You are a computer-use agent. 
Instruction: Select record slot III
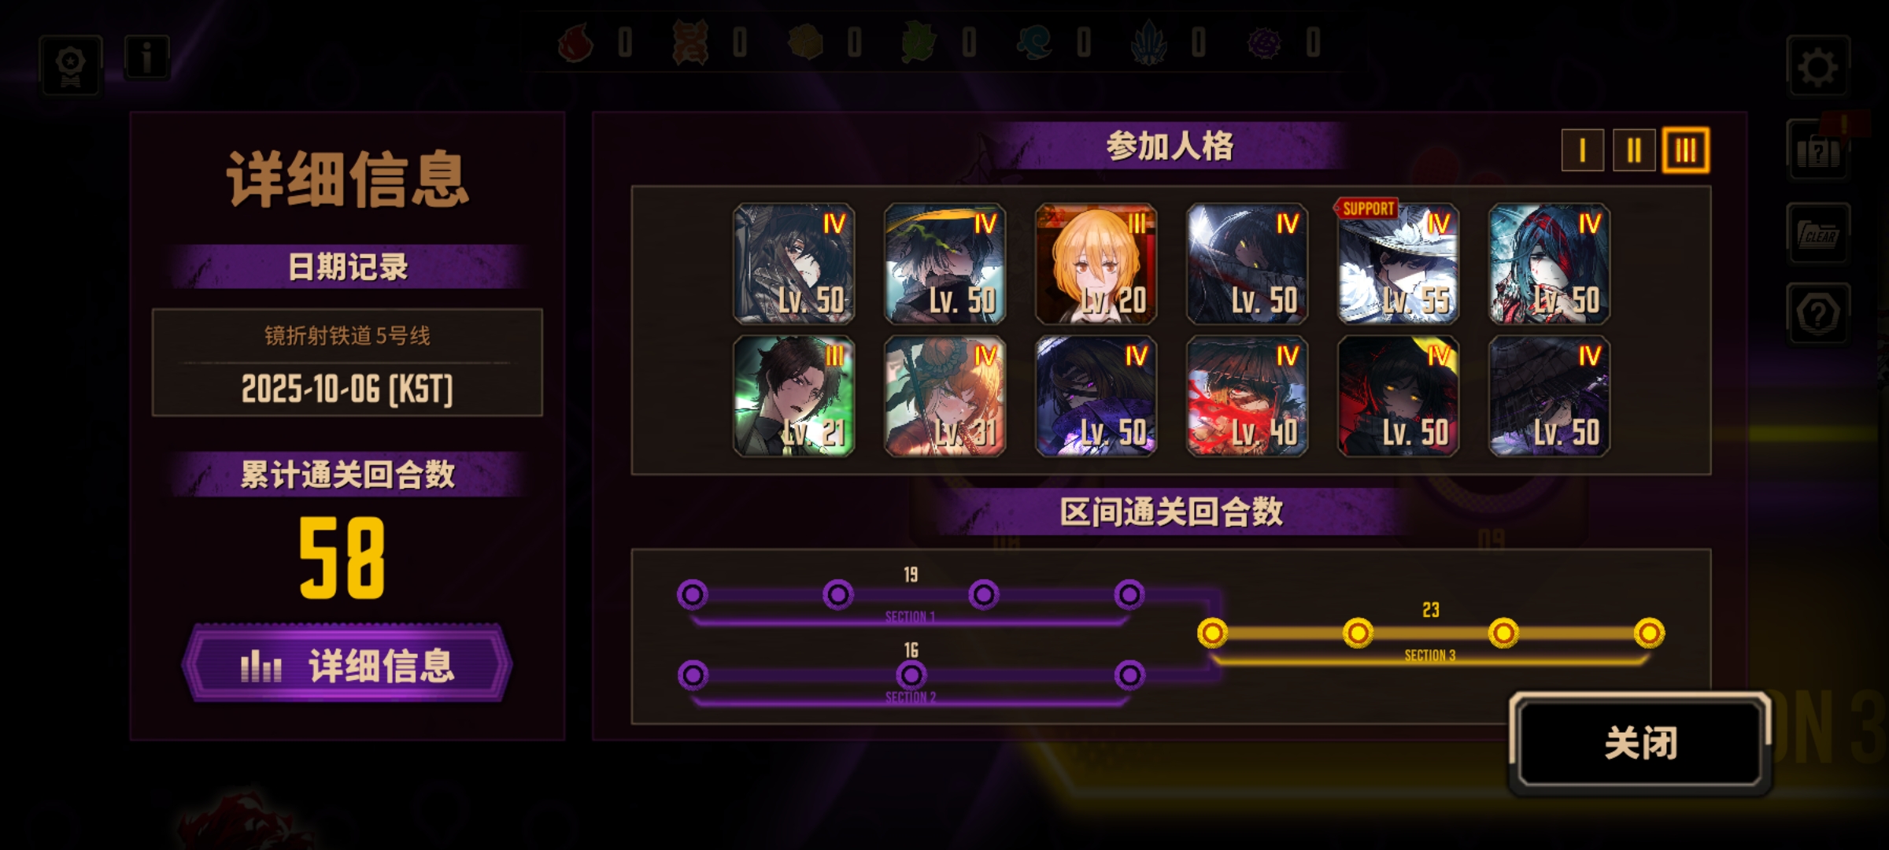click(x=1685, y=150)
